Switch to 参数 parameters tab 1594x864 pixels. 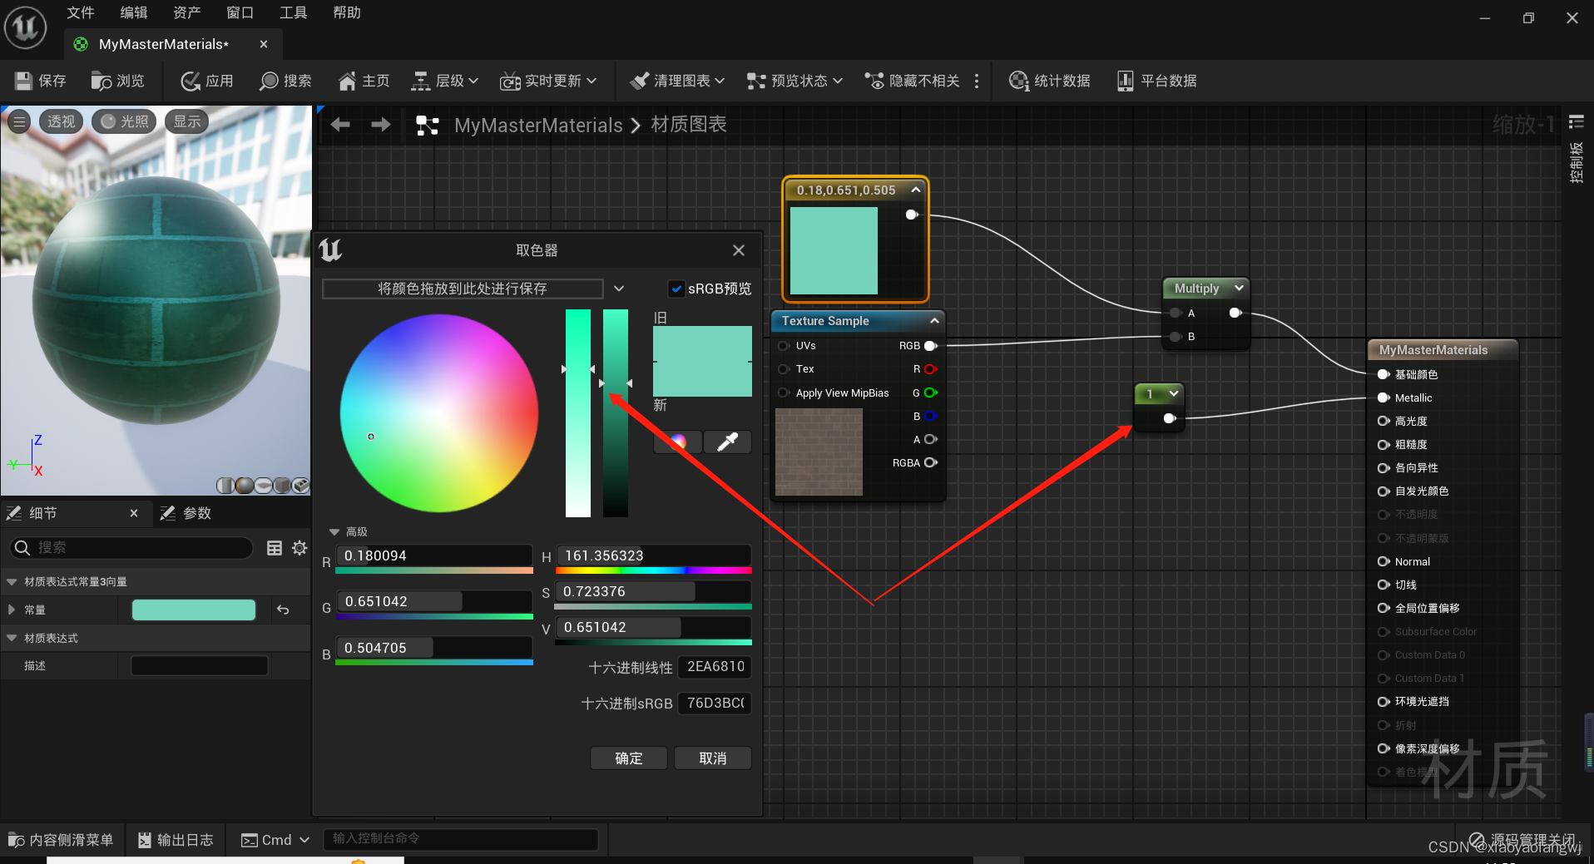pyautogui.click(x=186, y=513)
